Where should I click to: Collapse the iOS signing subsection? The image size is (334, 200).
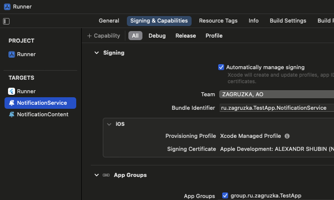tap(109, 124)
